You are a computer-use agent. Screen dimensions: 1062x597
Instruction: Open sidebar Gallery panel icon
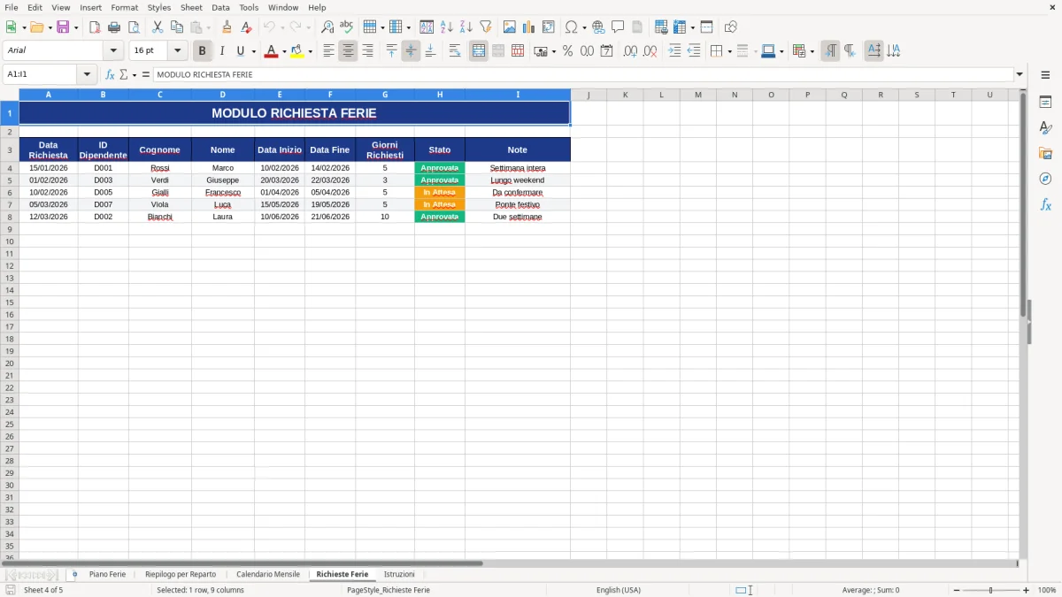pyautogui.click(x=1045, y=154)
